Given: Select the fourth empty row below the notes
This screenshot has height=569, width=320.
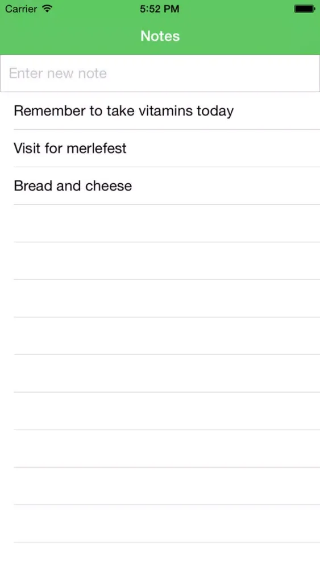Looking at the screenshot, I should [x=160, y=336].
